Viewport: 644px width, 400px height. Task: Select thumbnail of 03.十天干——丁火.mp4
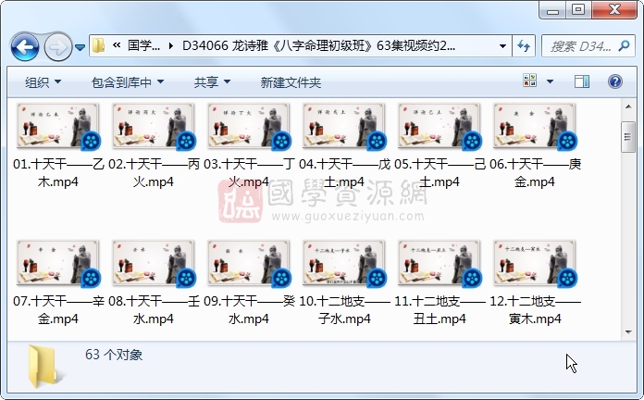pyautogui.click(x=249, y=127)
